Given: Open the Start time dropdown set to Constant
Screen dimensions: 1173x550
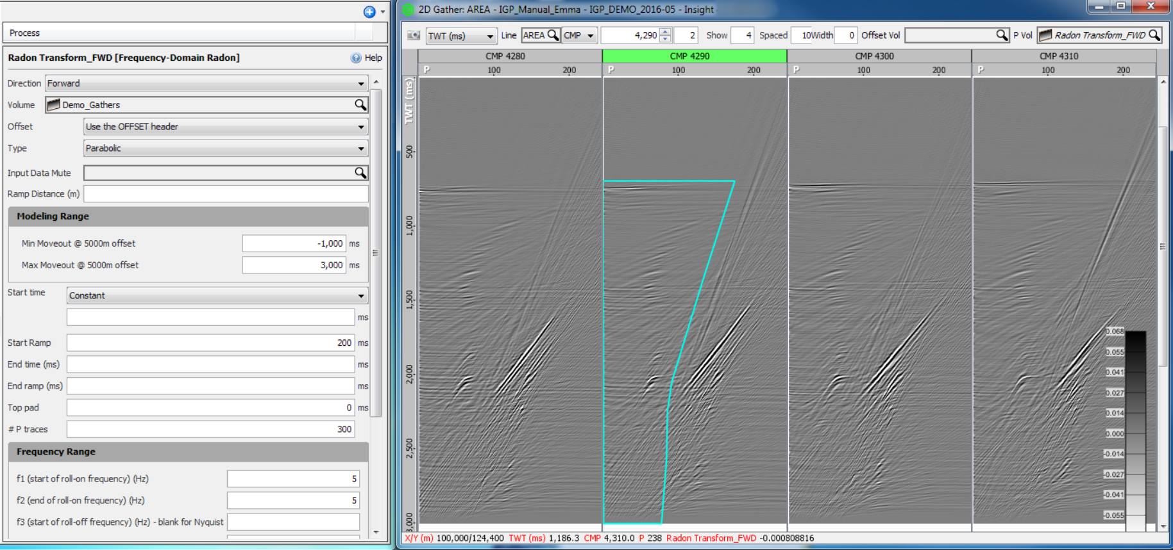Looking at the screenshot, I should 217,295.
